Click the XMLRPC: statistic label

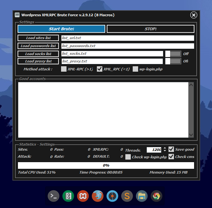(101, 149)
